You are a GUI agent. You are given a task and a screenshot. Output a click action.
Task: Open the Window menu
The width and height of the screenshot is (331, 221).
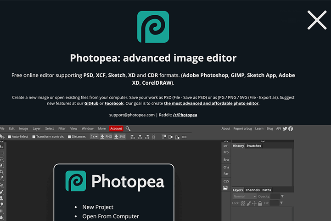(x=87, y=128)
